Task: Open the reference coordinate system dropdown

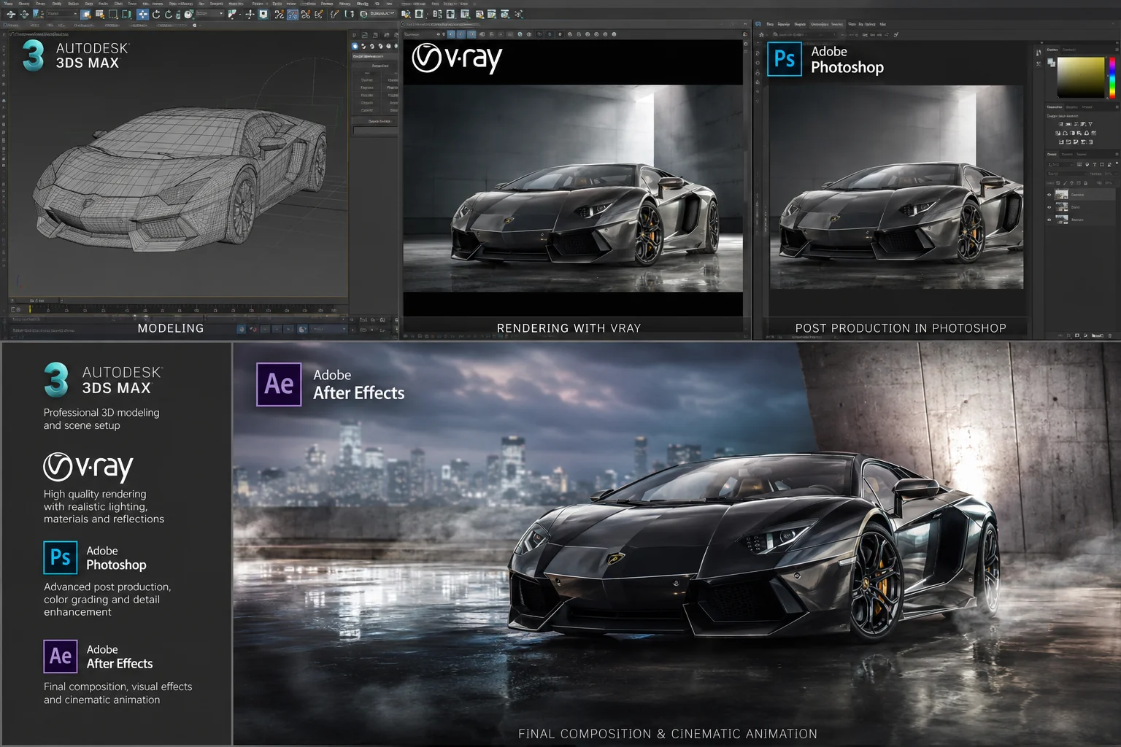Action: [x=209, y=14]
